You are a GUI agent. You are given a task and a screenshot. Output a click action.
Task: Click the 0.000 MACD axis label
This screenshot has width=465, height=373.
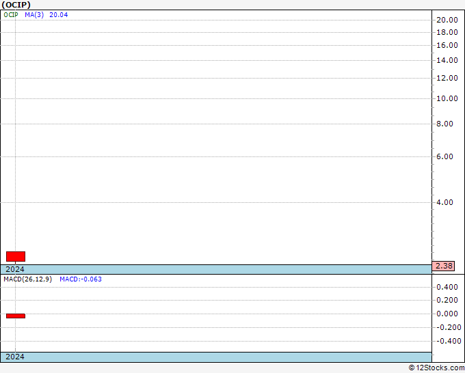click(447, 314)
